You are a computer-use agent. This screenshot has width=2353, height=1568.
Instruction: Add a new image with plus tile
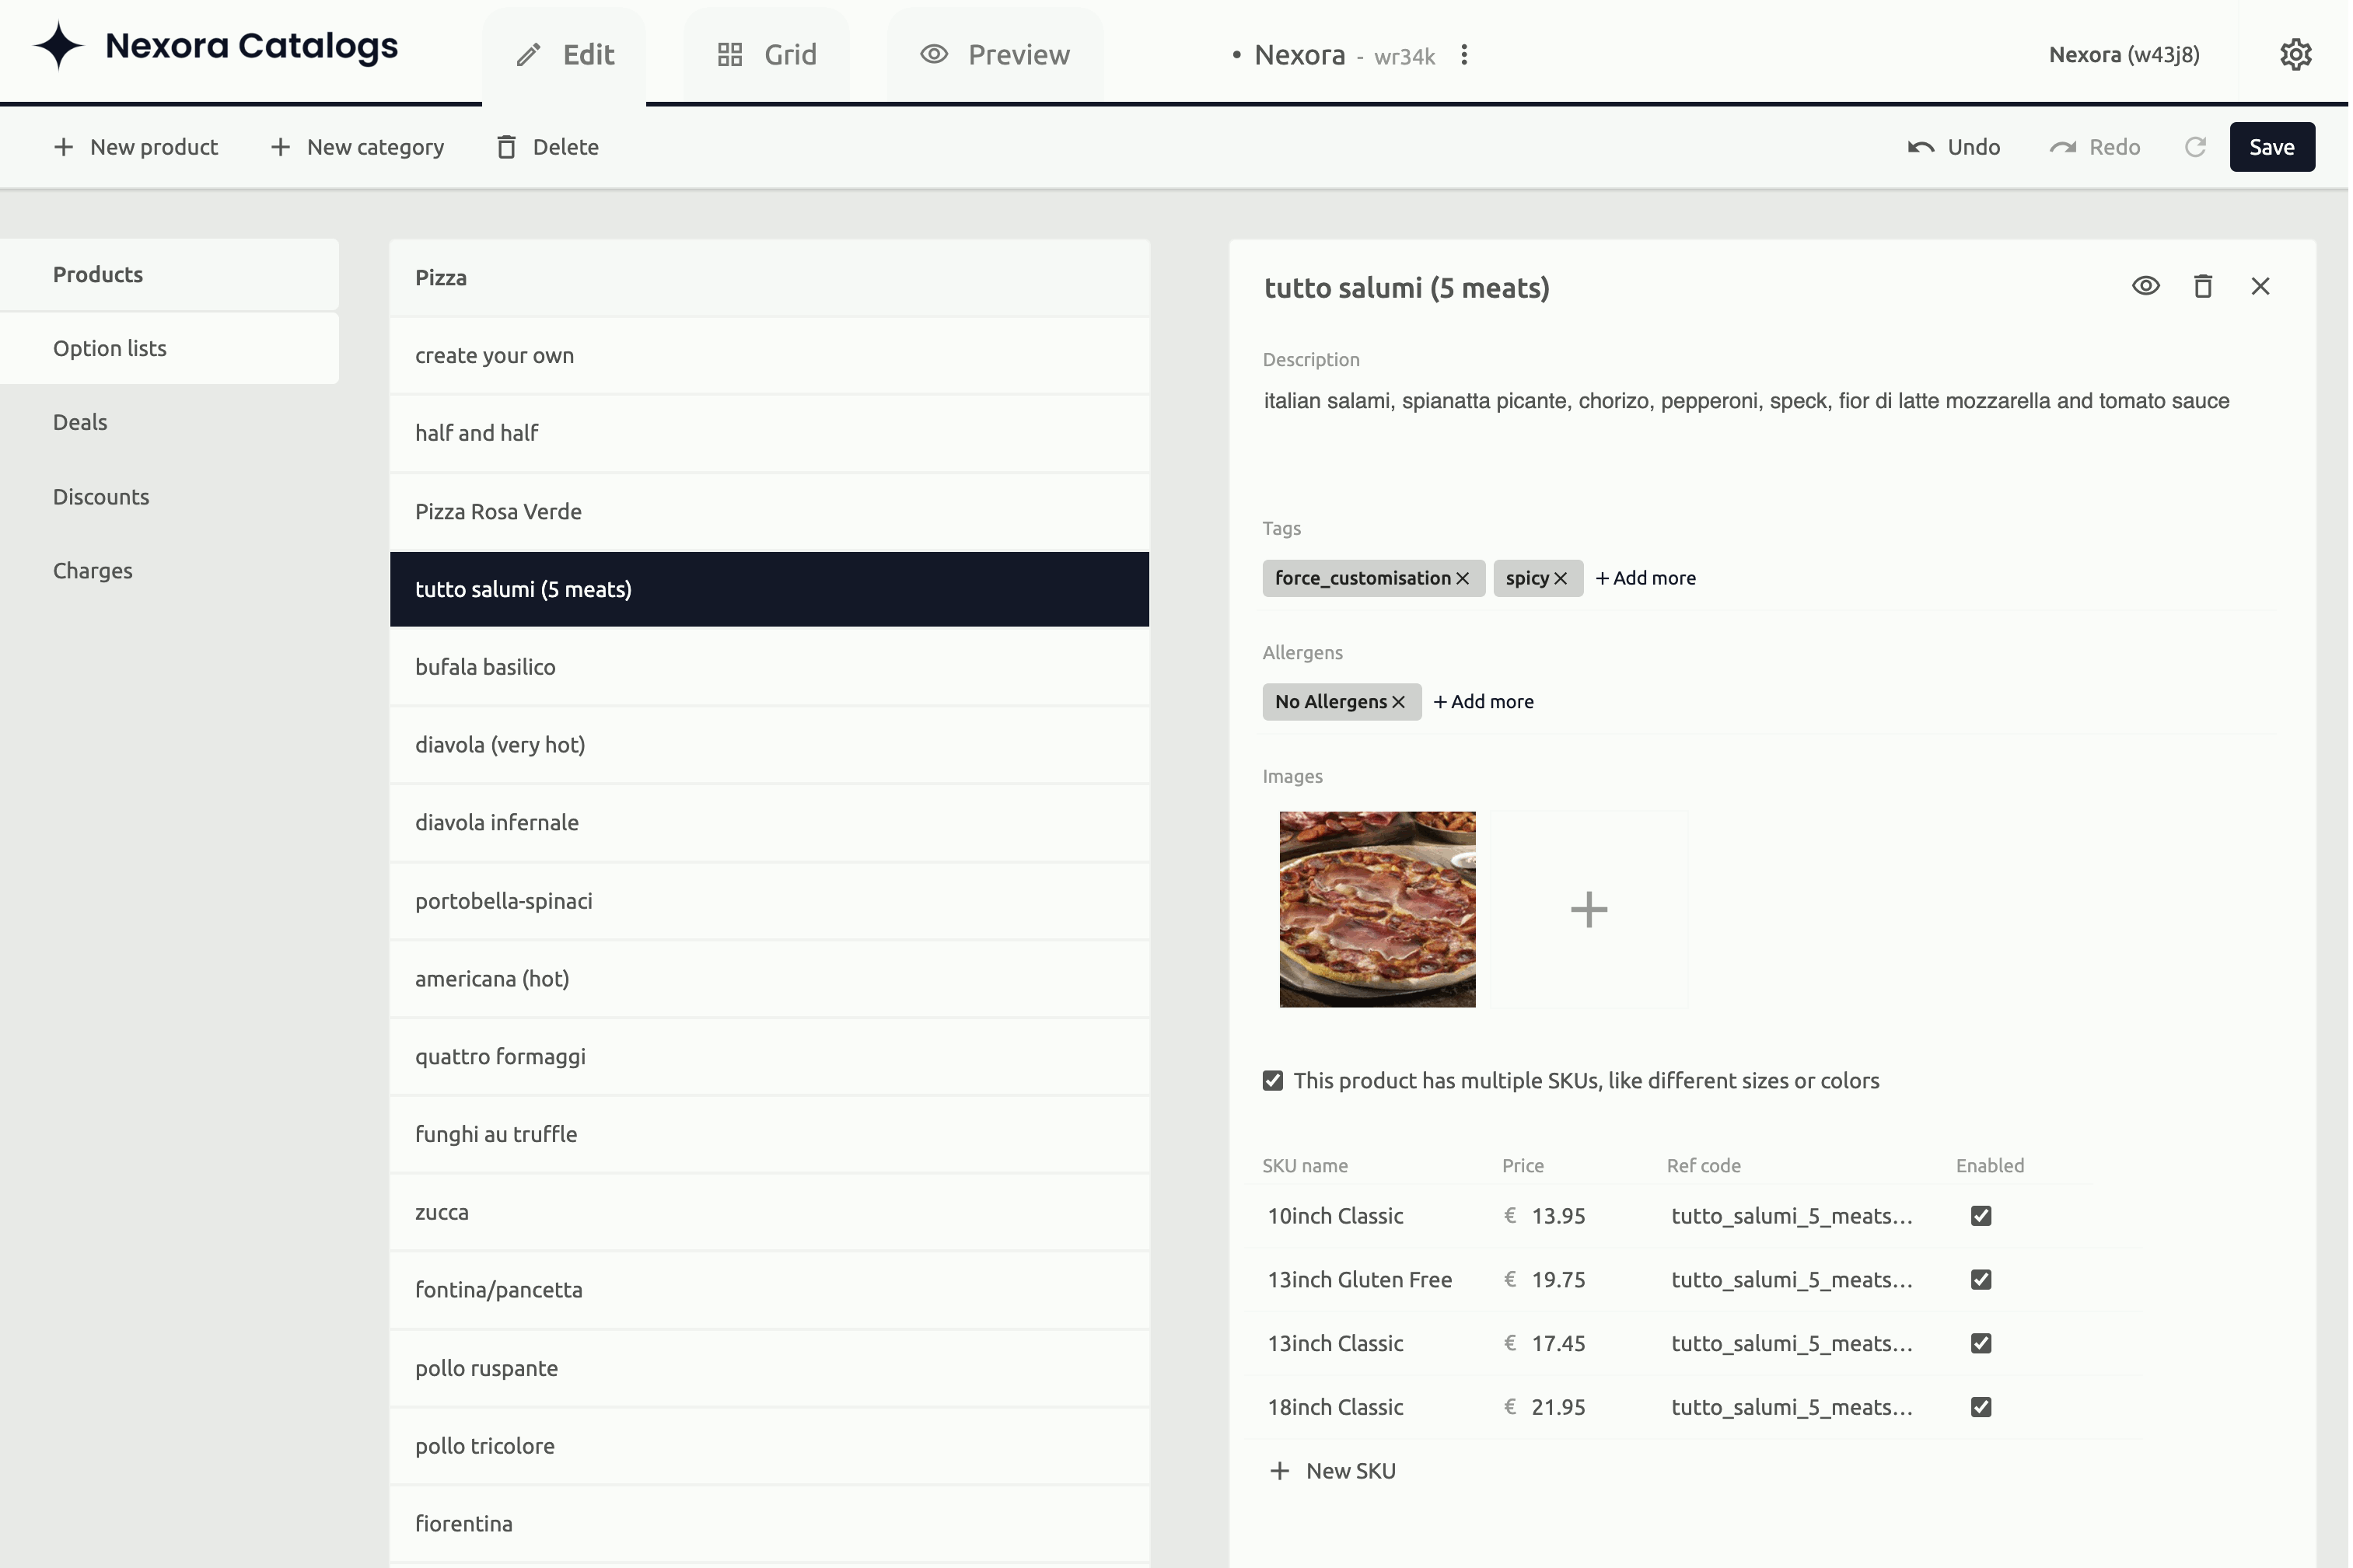pyautogui.click(x=1588, y=909)
